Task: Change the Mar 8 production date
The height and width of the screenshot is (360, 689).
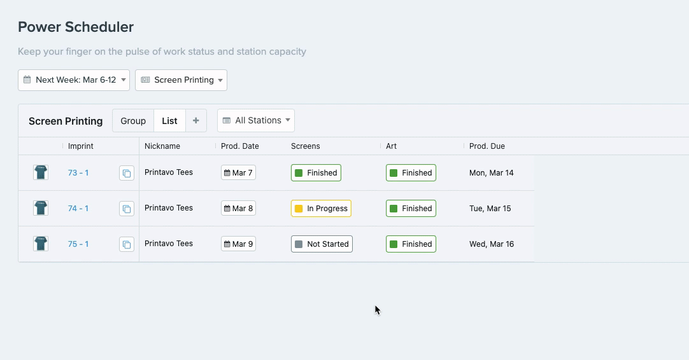Action: point(238,208)
